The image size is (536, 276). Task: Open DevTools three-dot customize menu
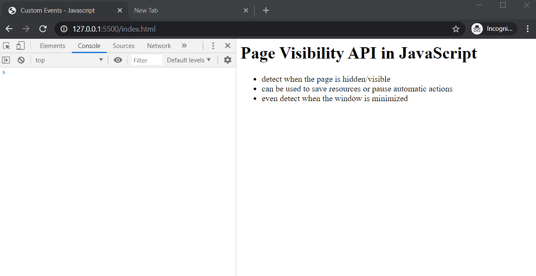(213, 46)
